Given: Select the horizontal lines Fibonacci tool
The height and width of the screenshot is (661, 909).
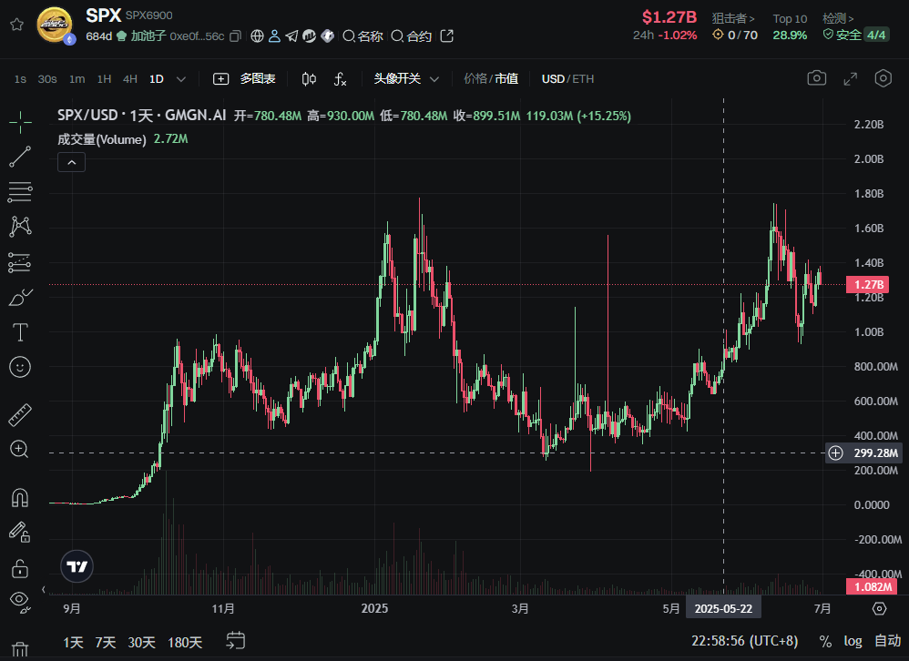Looking at the screenshot, I should (x=20, y=192).
